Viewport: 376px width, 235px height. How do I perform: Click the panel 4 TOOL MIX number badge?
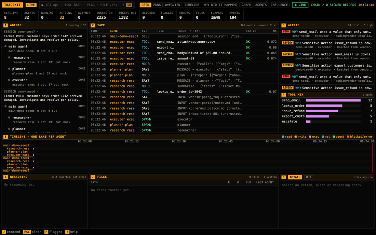click(x=283, y=95)
